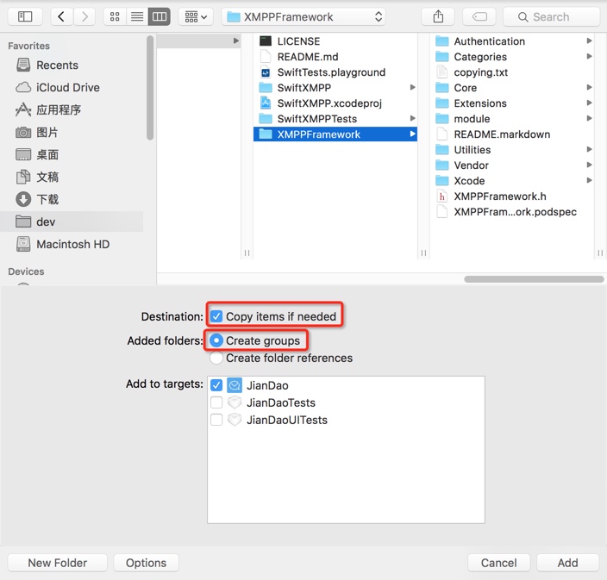Toggle Copy items if needed checkbox
This screenshot has width=607, height=580.
[x=216, y=316]
